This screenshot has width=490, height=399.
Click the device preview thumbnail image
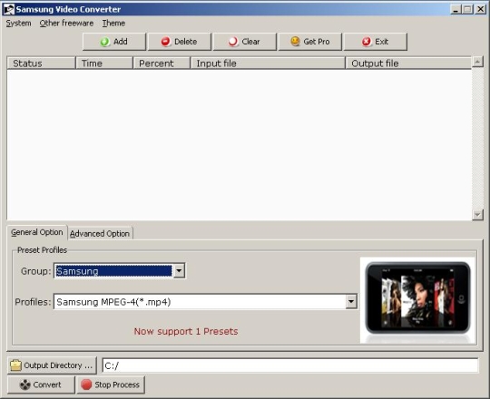click(x=417, y=300)
